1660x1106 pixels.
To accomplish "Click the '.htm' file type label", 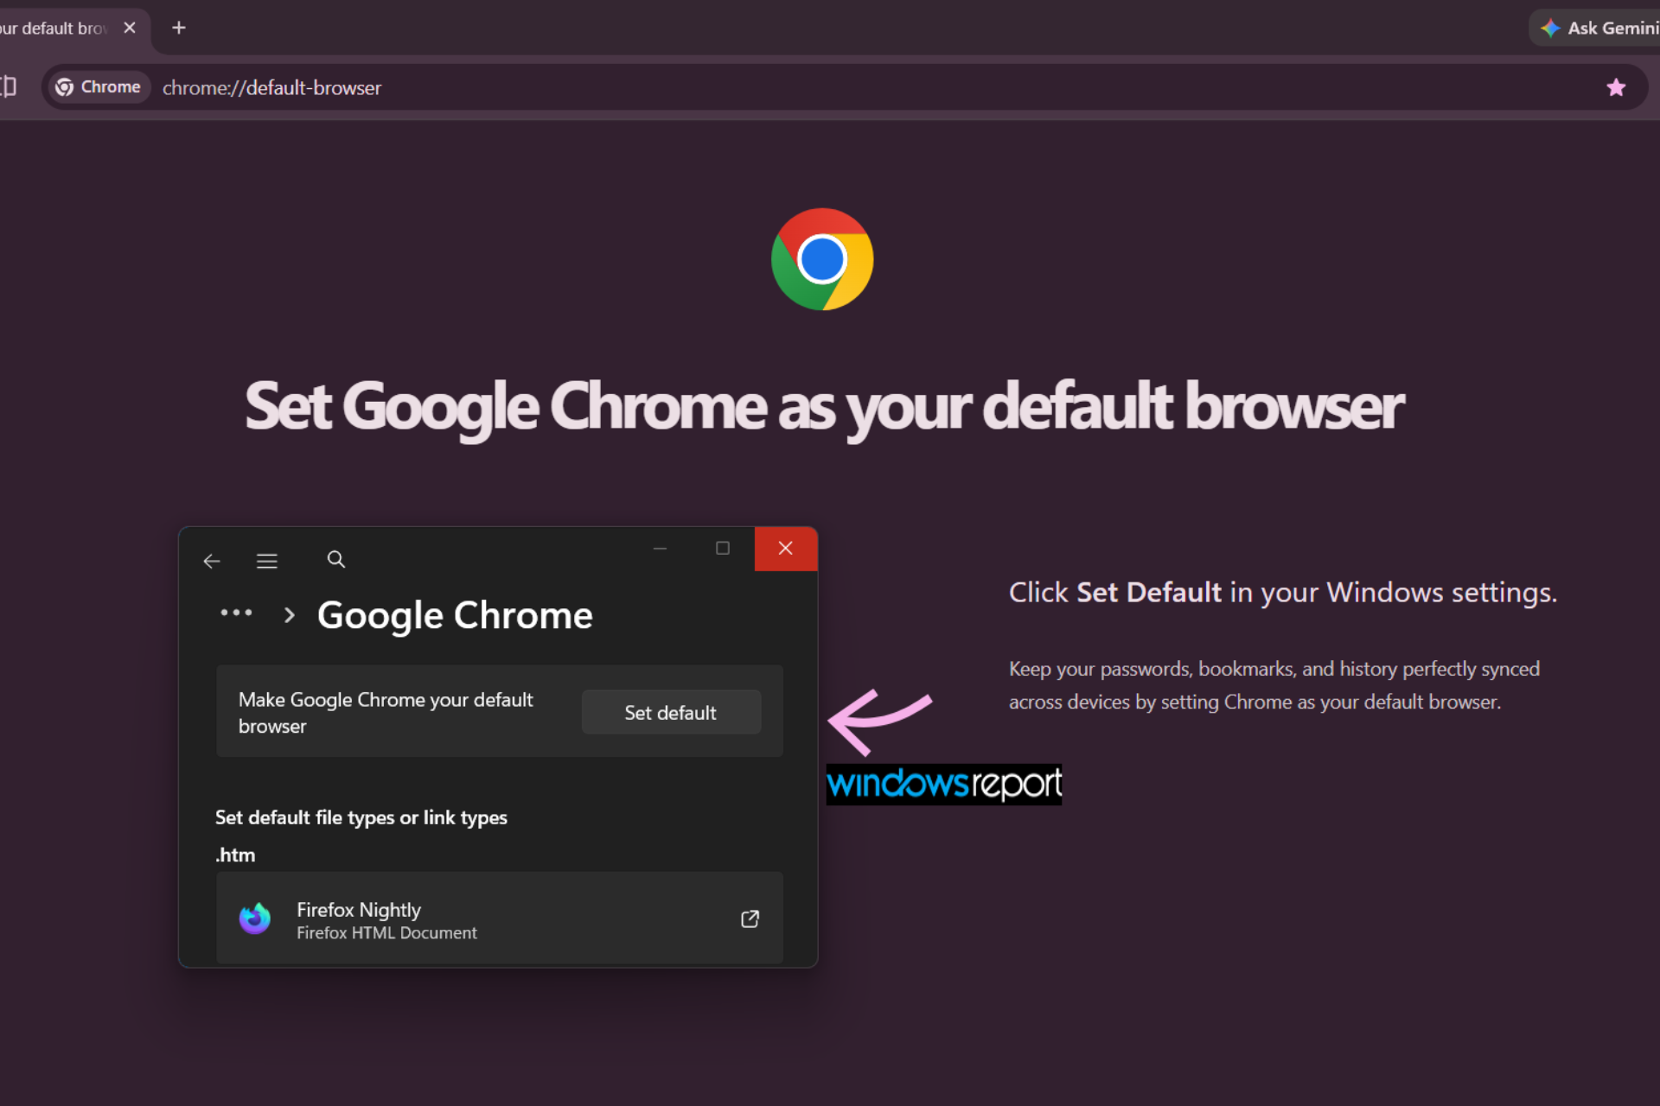I will pyautogui.click(x=235, y=855).
